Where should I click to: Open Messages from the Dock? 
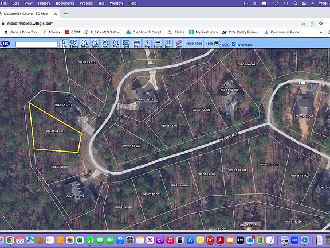100,240
